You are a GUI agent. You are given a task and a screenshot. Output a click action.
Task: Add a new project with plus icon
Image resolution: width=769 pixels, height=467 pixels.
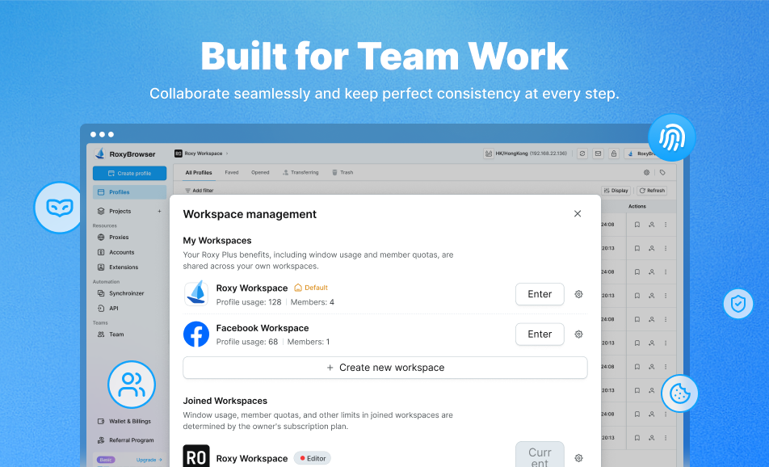(x=159, y=211)
